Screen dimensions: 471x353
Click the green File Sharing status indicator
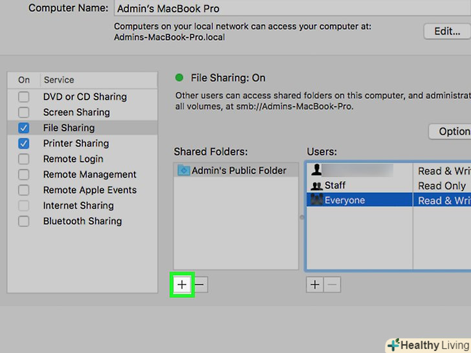tap(179, 78)
